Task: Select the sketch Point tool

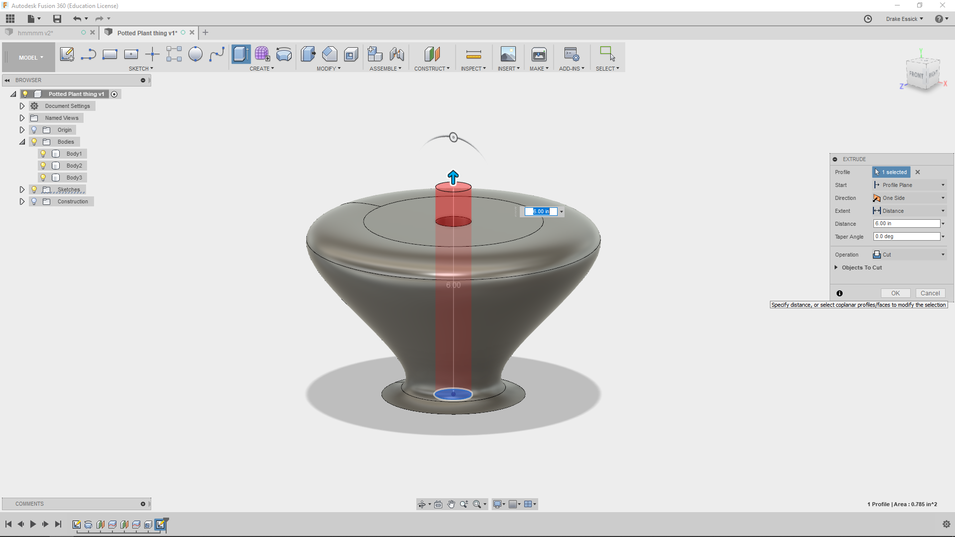Action: [x=152, y=54]
